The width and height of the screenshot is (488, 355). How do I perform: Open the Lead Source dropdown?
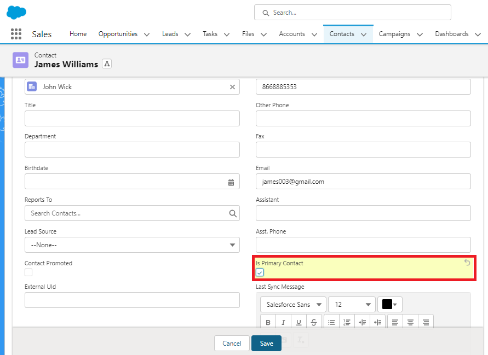132,245
